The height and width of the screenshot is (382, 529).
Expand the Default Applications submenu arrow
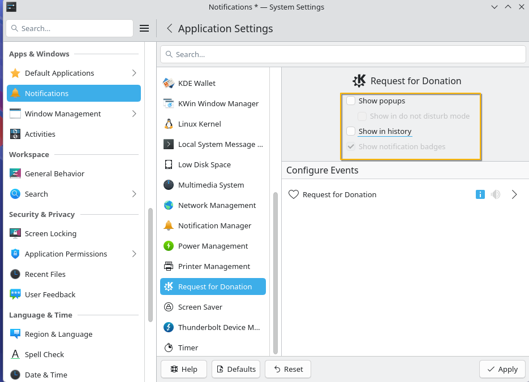point(134,73)
